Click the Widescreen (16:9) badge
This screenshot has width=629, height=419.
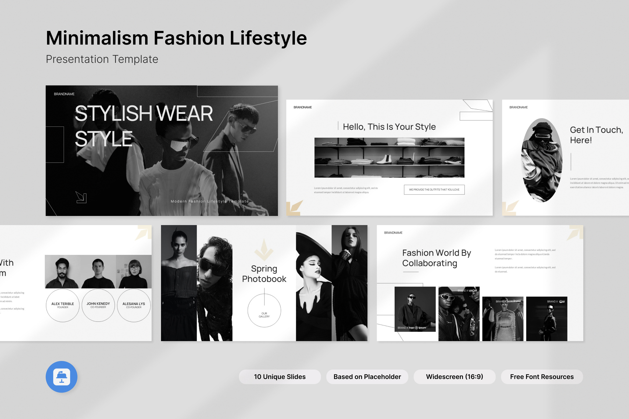(x=455, y=377)
